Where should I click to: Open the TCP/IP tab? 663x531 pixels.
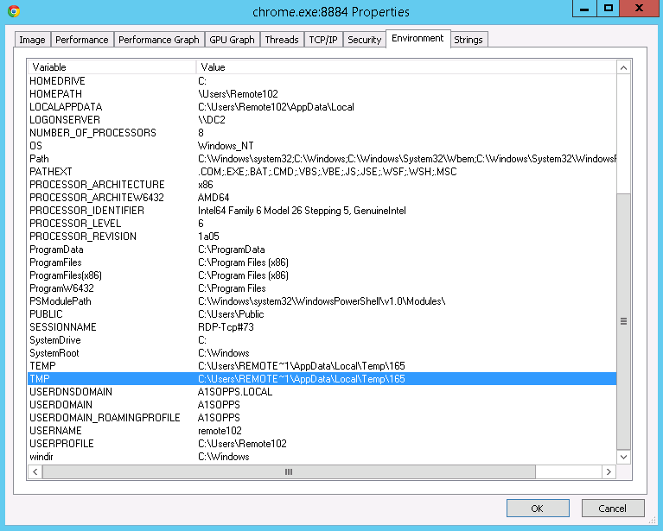[324, 40]
